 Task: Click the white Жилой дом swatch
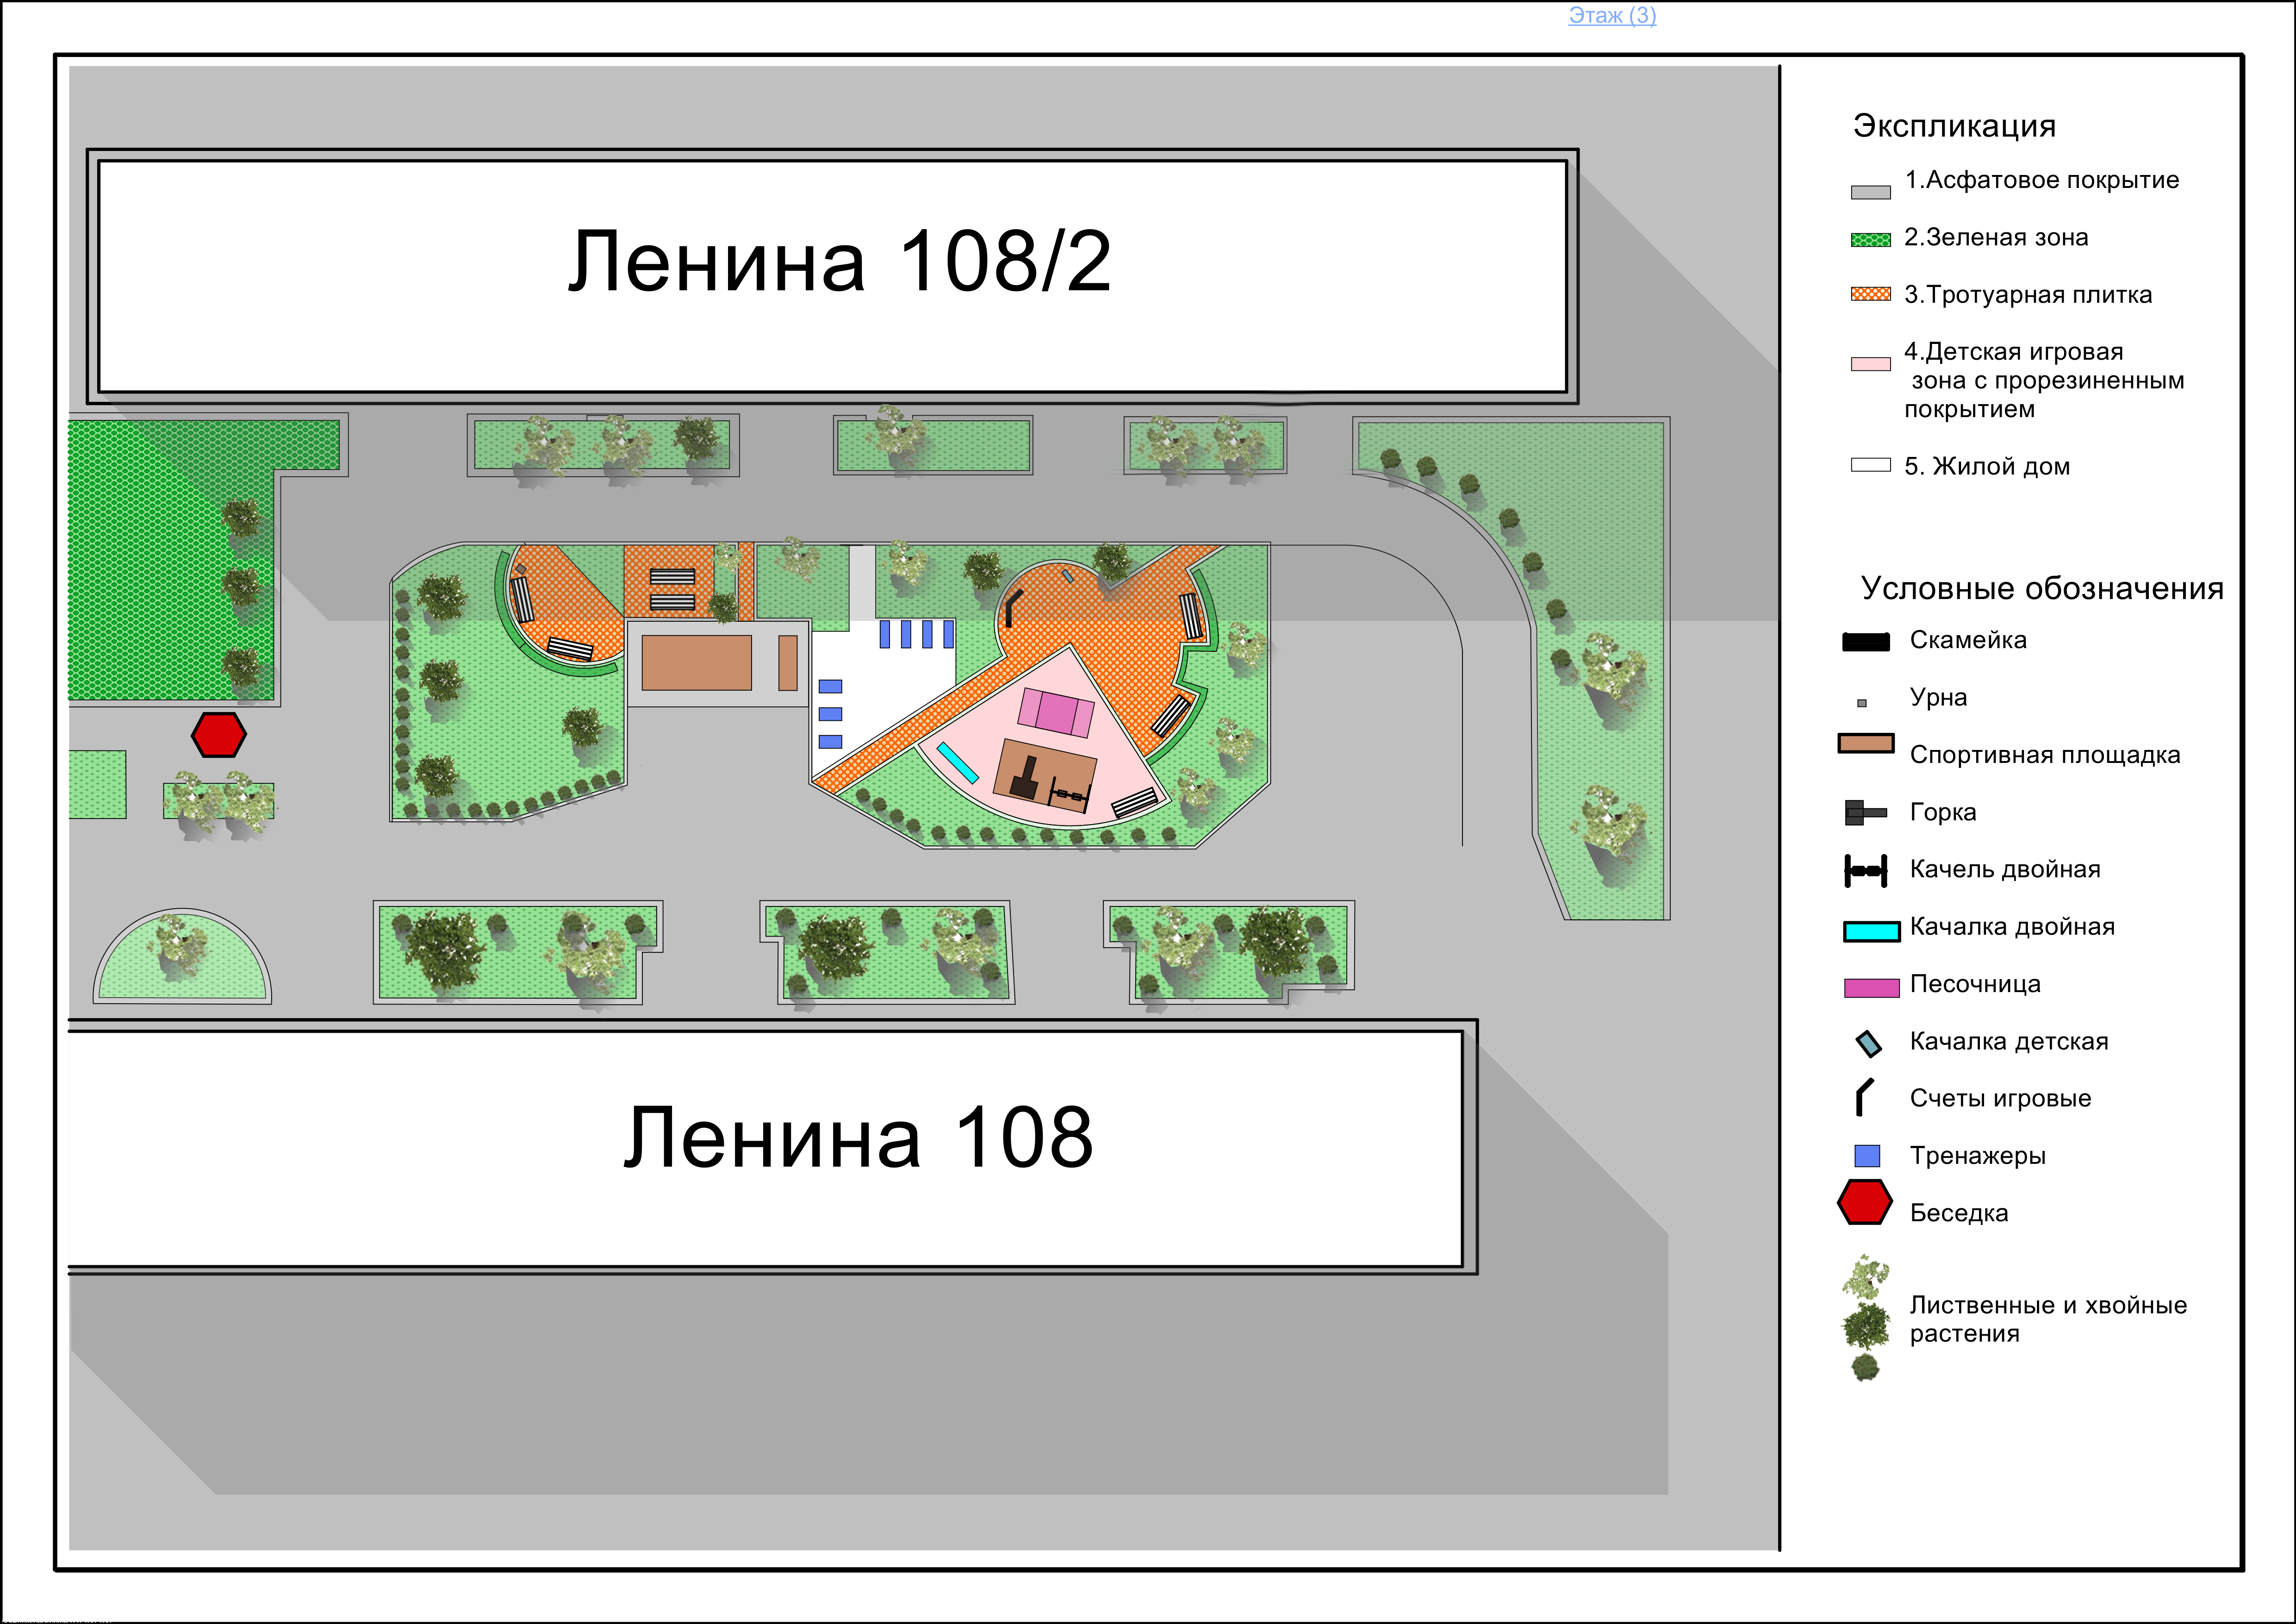tap(1870, 465)
